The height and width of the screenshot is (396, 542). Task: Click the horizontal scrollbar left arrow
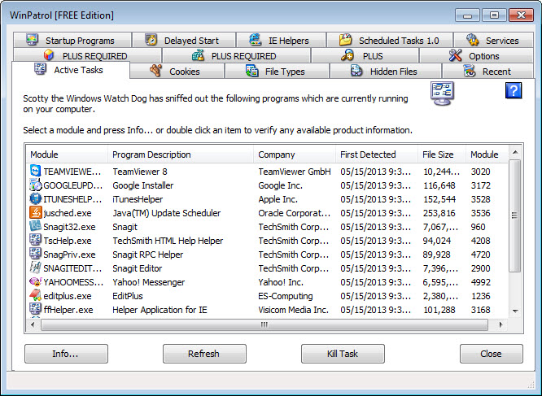tap(33, 324)
